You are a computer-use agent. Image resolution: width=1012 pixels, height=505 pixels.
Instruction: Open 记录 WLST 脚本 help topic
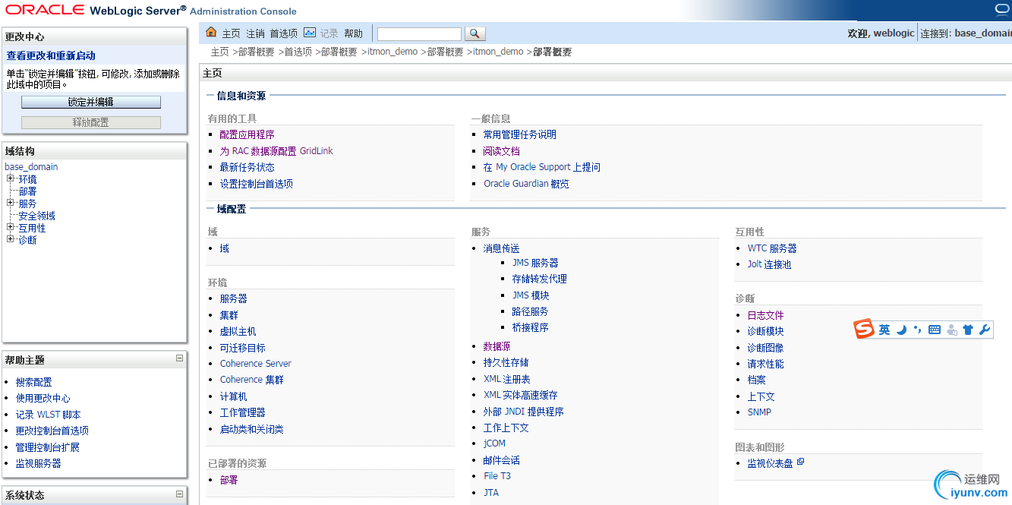48,415
